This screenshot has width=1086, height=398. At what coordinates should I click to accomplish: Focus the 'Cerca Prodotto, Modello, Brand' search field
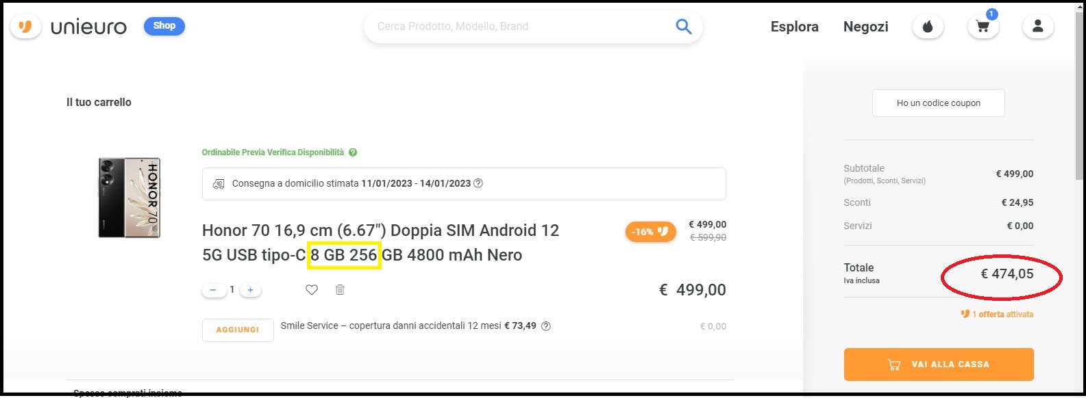point(521,27)
